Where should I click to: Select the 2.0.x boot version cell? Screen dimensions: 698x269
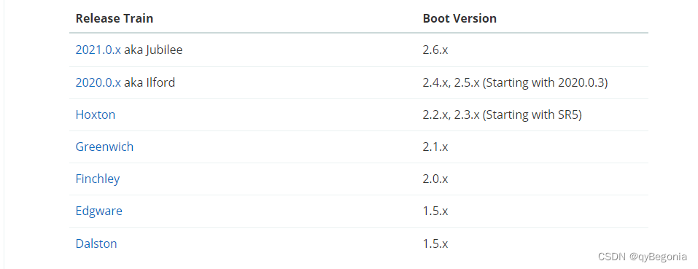(435, 179)
